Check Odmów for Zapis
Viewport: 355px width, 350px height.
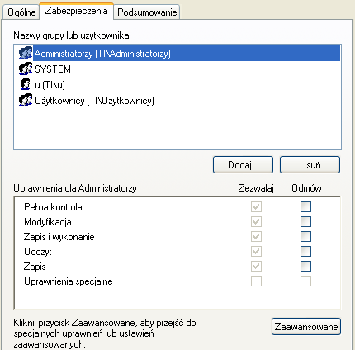[x=305, y=266]
